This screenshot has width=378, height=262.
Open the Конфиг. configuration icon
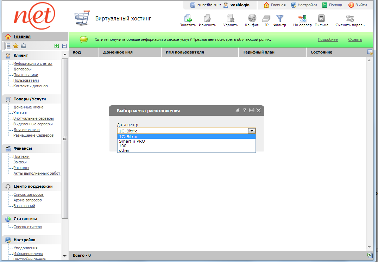pos(252,19)
